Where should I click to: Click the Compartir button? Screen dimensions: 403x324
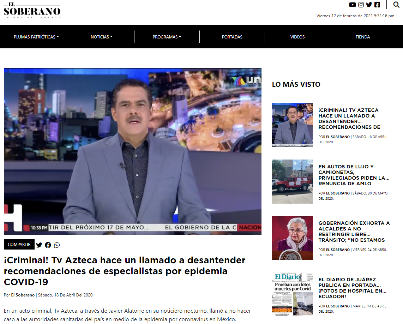click(19, 244)
